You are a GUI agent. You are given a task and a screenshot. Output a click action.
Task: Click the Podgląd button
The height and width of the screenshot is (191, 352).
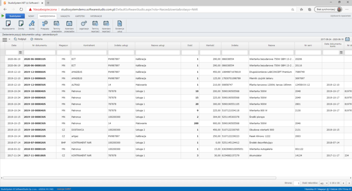[20, 39]
